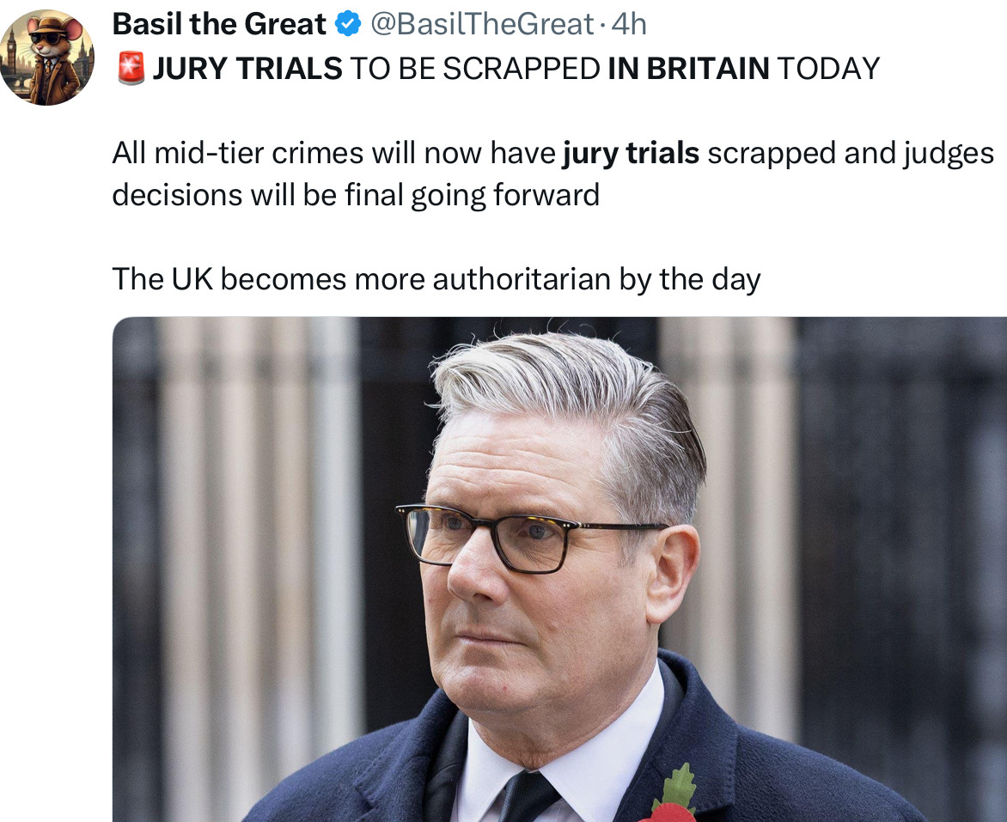The image size is (1007, 822).
Task: Open the attached photo of the man
Action: [x=559, y=569]
